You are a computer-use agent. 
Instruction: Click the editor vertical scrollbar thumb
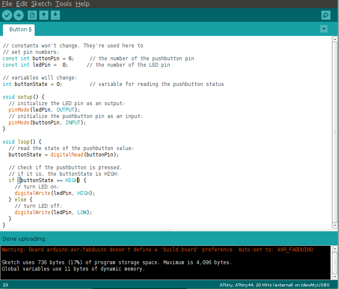click(x=335, y=132)
